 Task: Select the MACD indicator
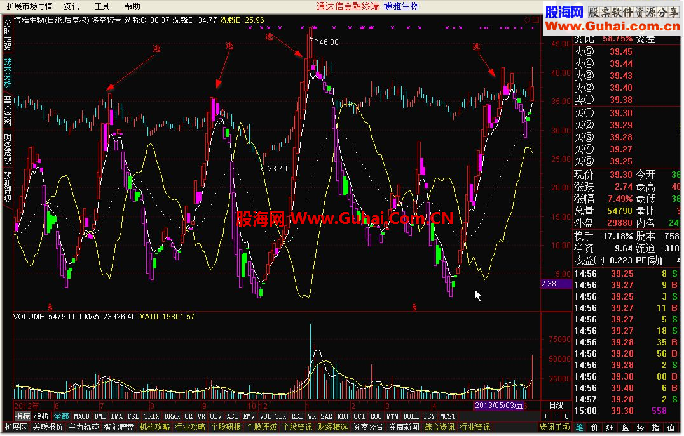click(x=81, y=416)
